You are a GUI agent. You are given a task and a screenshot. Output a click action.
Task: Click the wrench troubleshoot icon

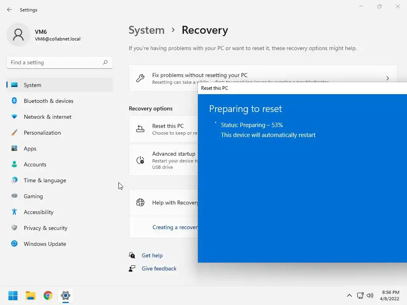(140, 78)
